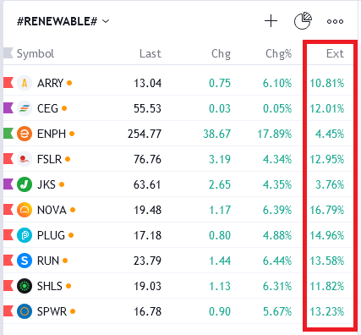361x335 pixels.
Task: Toggle the red flag color on FSLR
Action: pyautogui.click(x=8, y=159)
